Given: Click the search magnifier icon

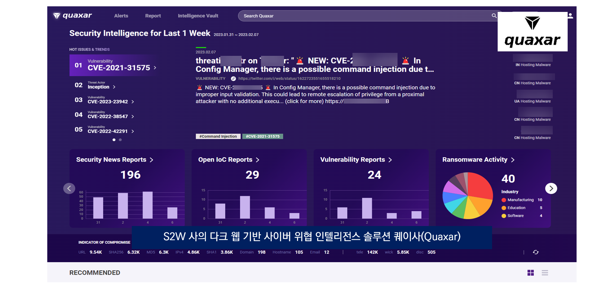Looking at the screenshot, I should coord(494,16).
